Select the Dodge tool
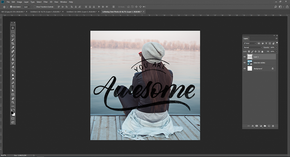Viewport: 290px width, 157px height. click(13, 79)
